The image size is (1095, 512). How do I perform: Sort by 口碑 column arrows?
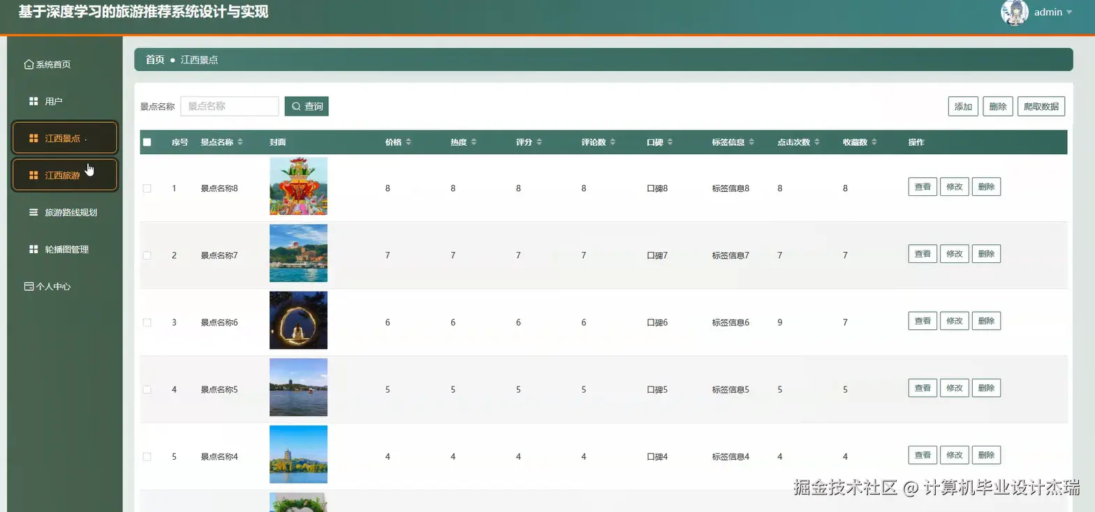(670, 142)
